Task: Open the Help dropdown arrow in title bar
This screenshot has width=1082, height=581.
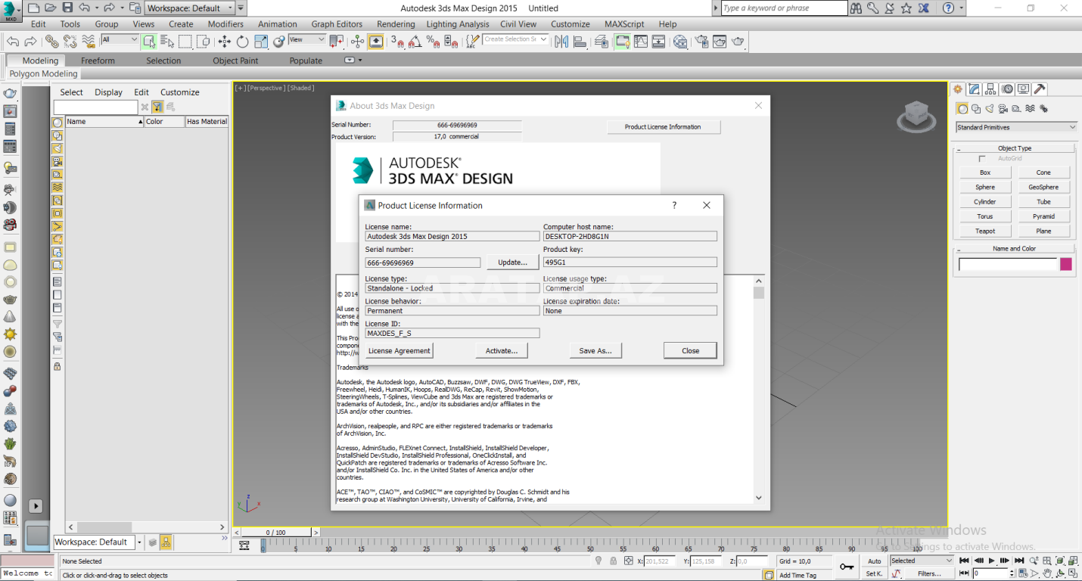Action: pyautogui.click(x=962, y=8)
